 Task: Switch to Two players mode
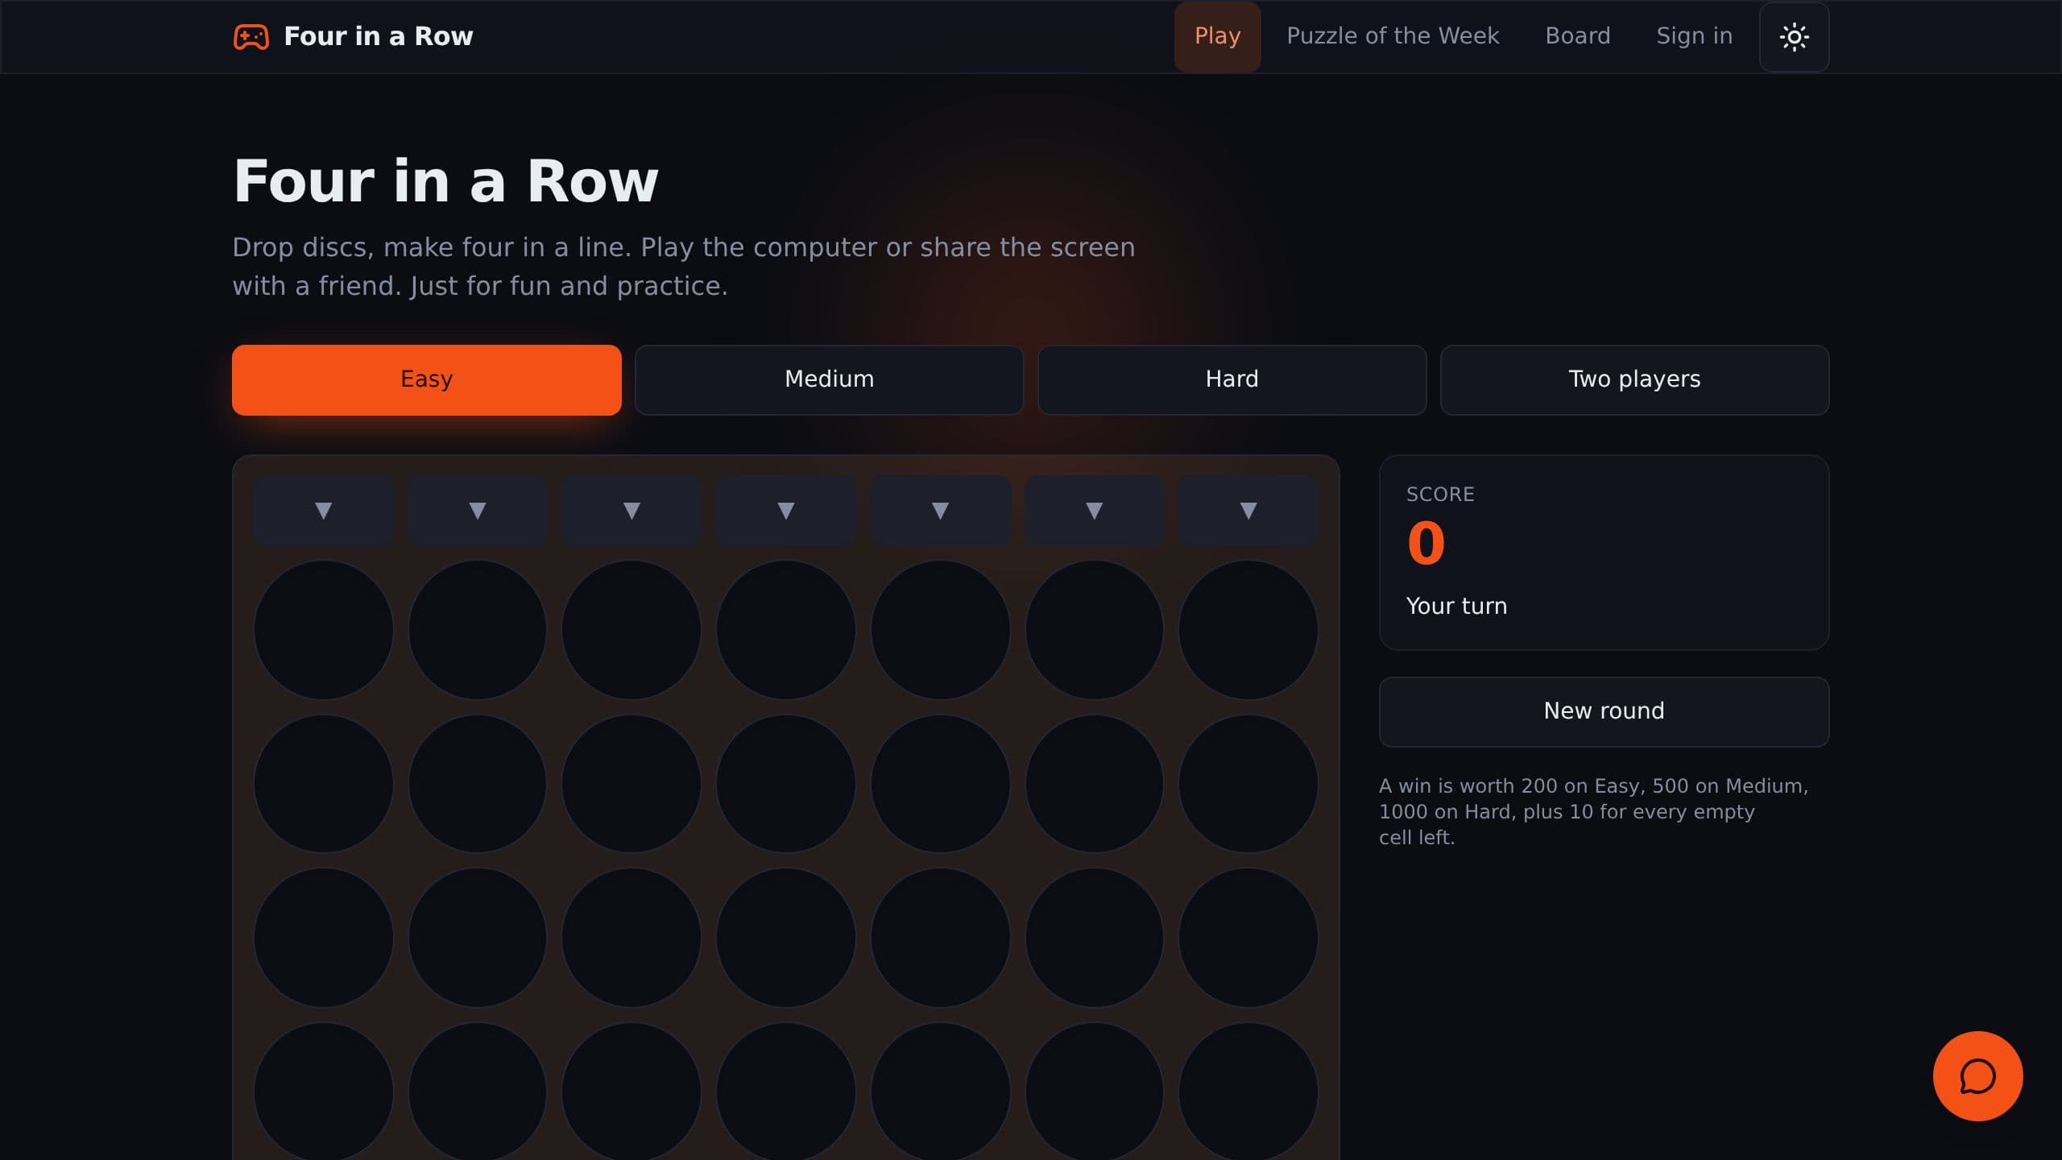[x=1634, y=379]
